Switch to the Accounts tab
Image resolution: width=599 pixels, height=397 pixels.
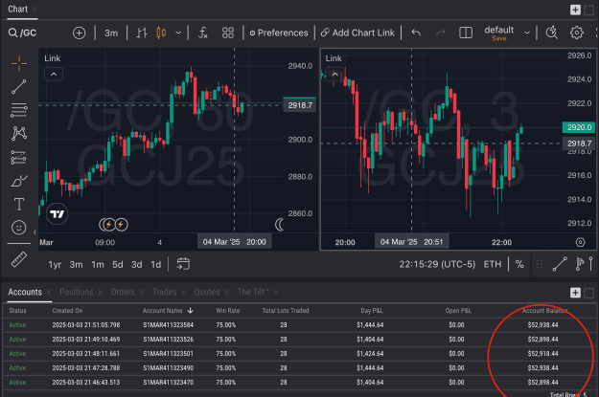(x=25, y=292)
